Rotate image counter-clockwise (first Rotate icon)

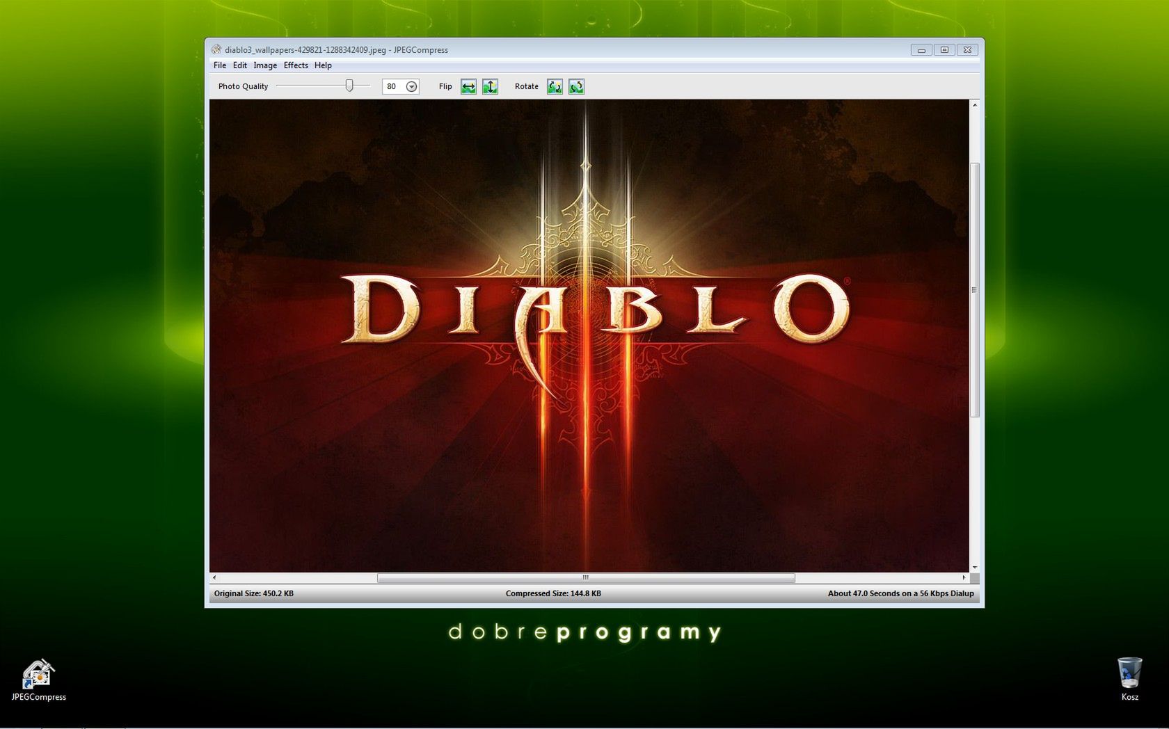click(555, 86)
